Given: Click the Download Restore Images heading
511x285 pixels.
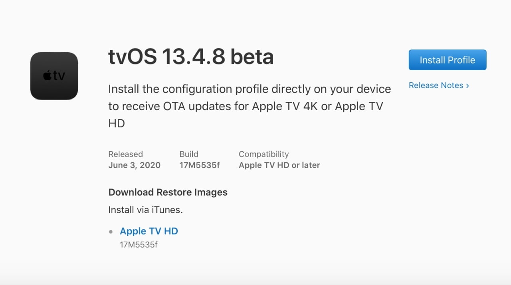Looking at the screenshot, I should point(168,192).
